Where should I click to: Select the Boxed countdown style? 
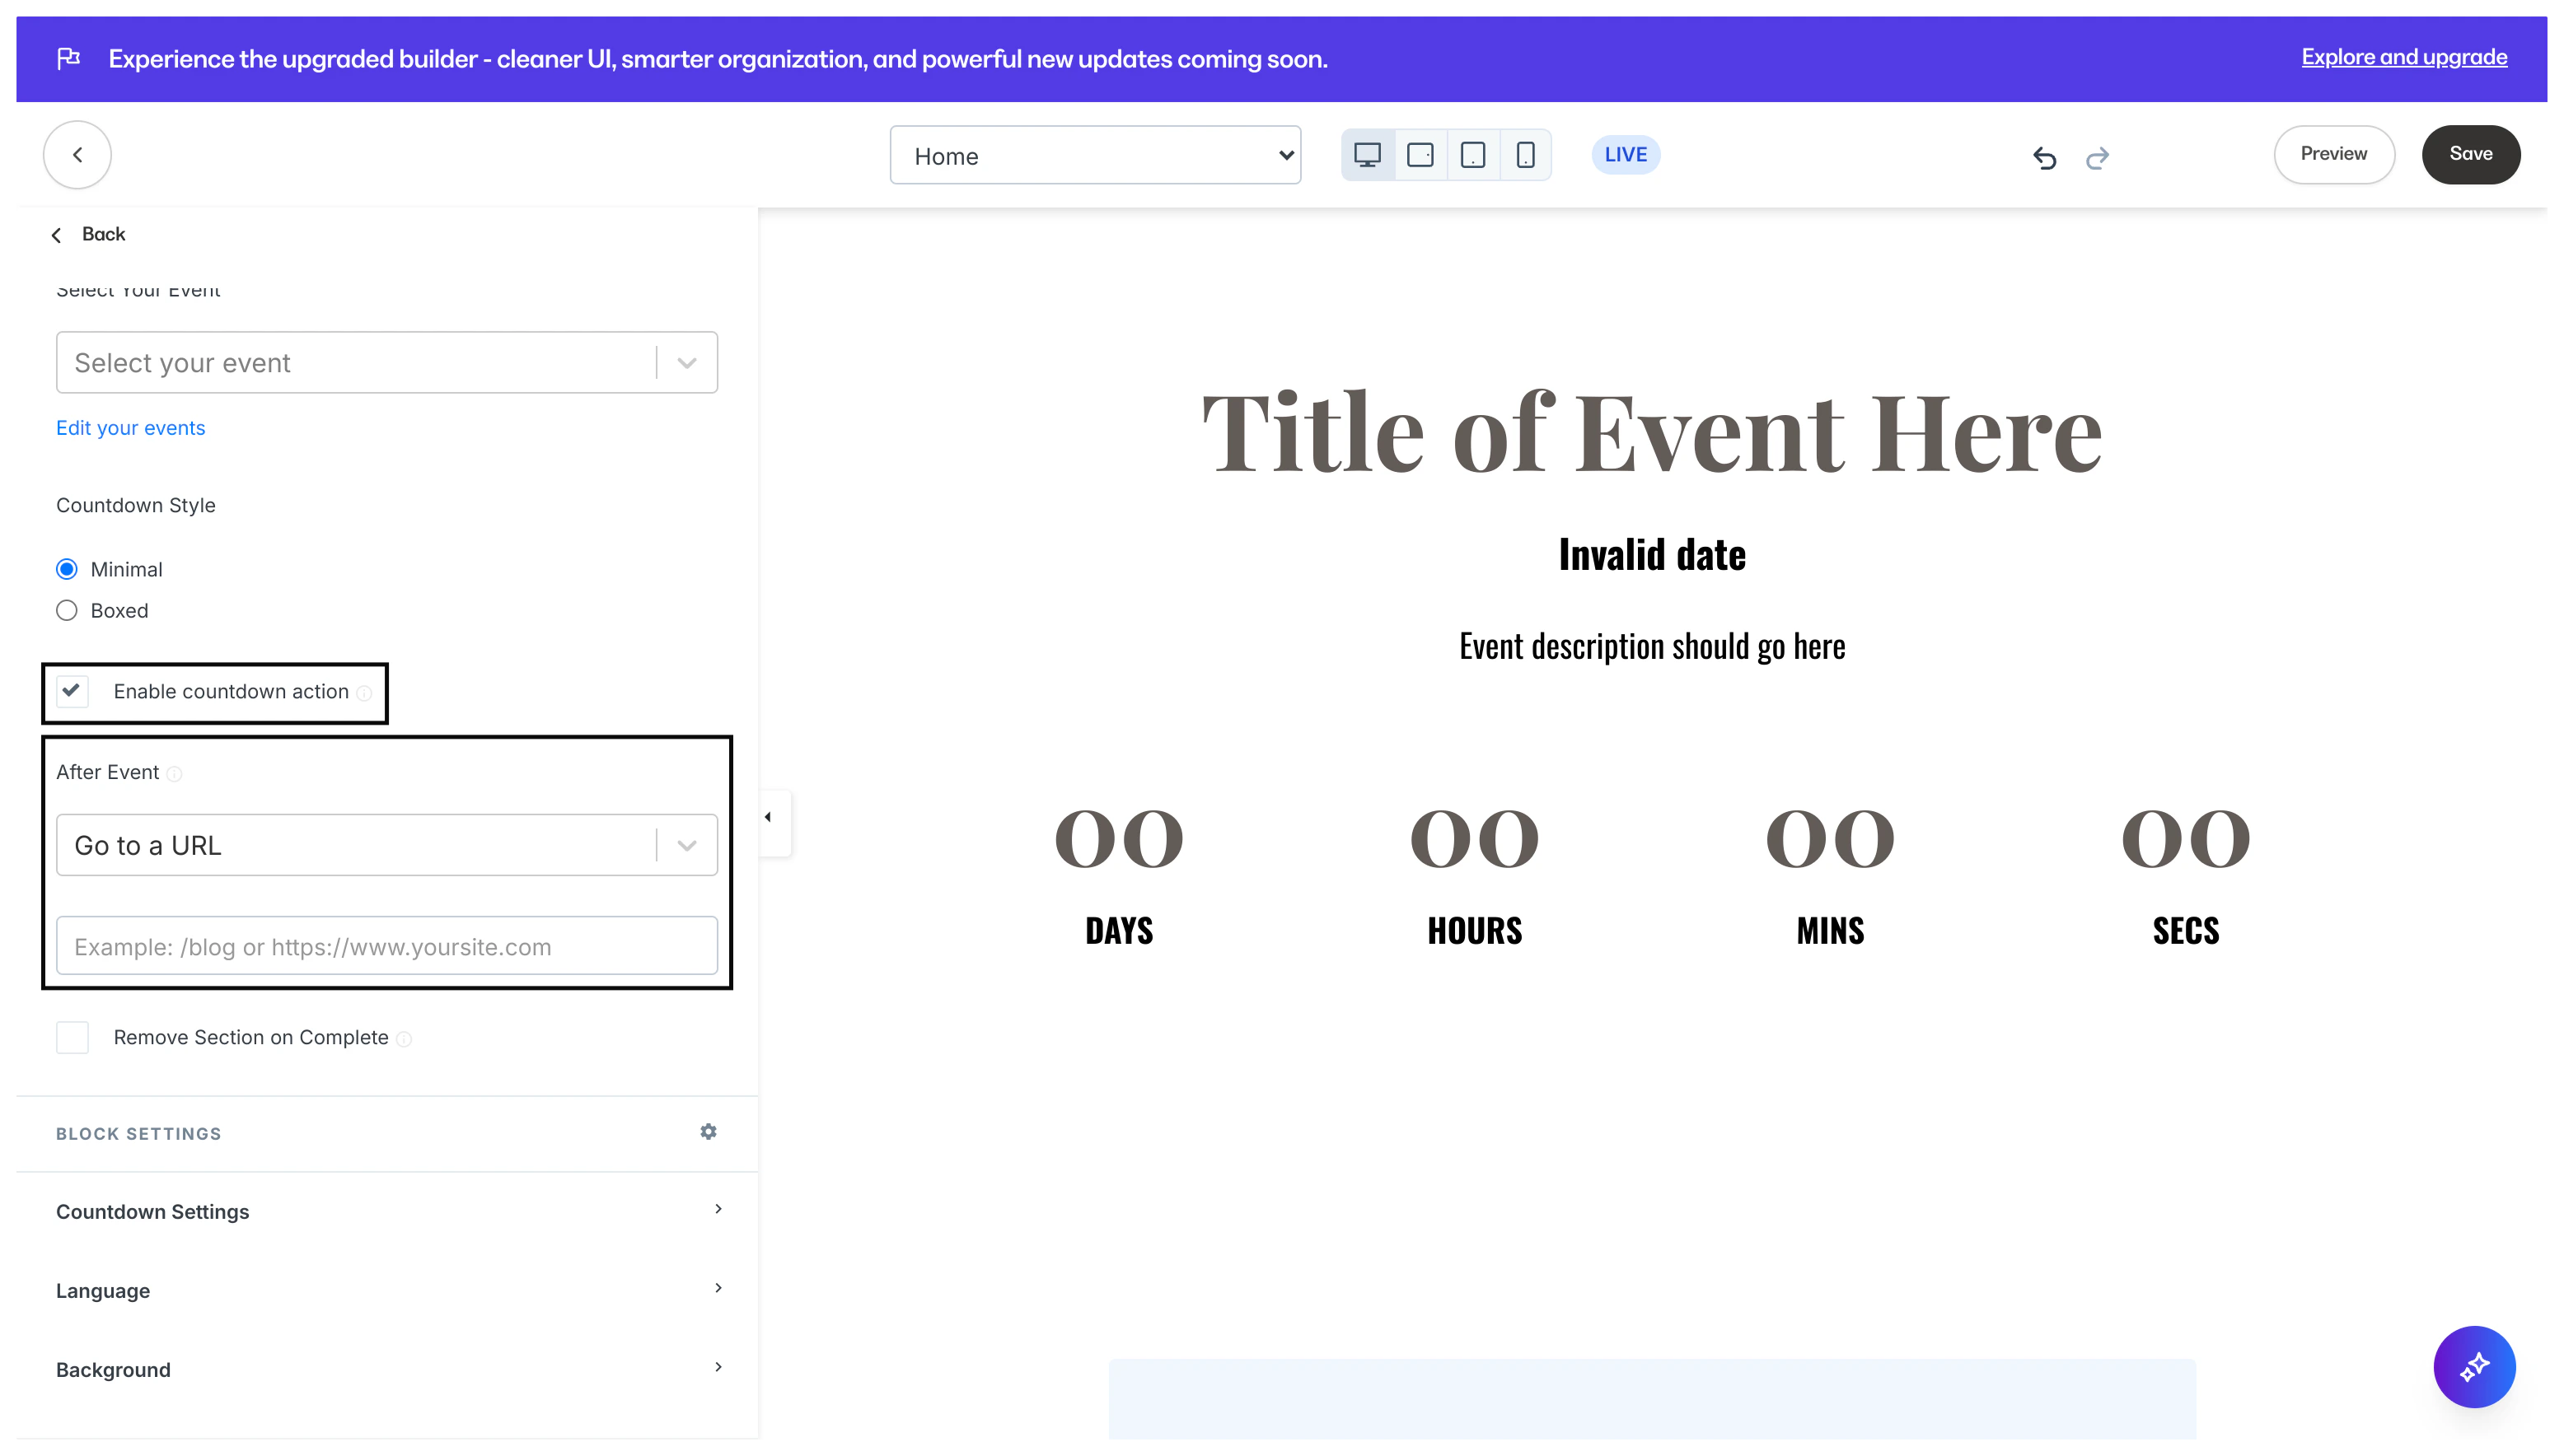tap(67, 610)
